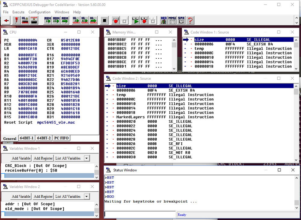Select the General tab in CPU window
Viewport: 301px width, 220px height.
click(10, 138)
